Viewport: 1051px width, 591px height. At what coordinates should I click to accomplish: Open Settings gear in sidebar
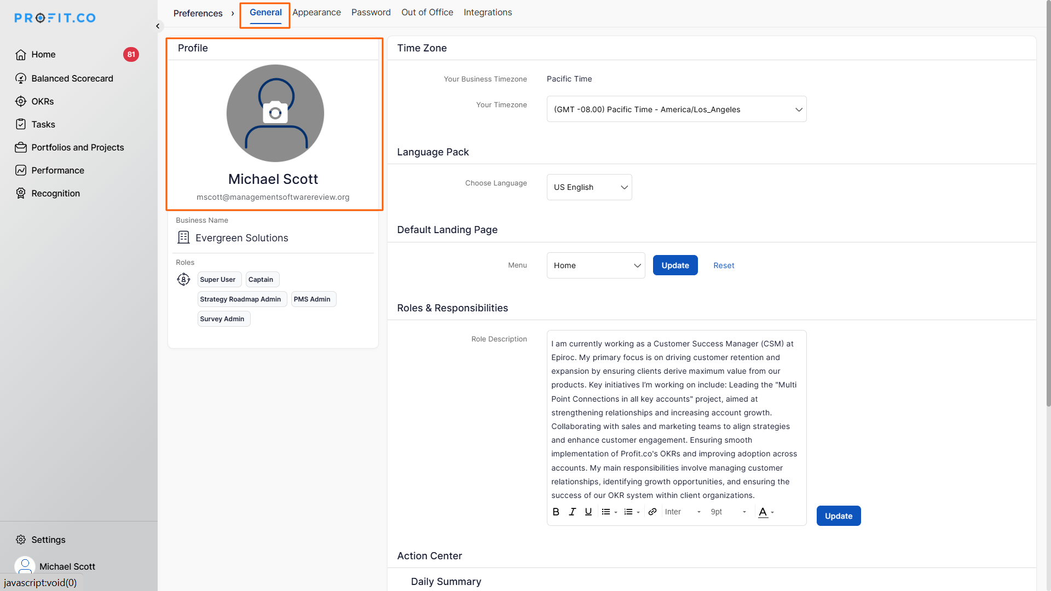[x=21, y=540]
